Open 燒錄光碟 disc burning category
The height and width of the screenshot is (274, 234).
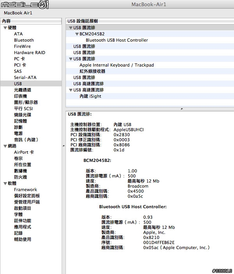coord(23,115)
